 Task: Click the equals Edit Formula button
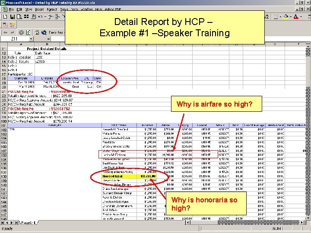pos(48,39)
